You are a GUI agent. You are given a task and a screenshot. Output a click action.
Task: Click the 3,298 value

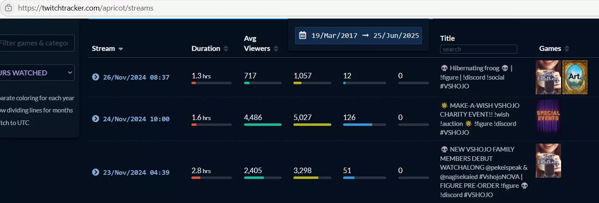click(x=302, y=171)
